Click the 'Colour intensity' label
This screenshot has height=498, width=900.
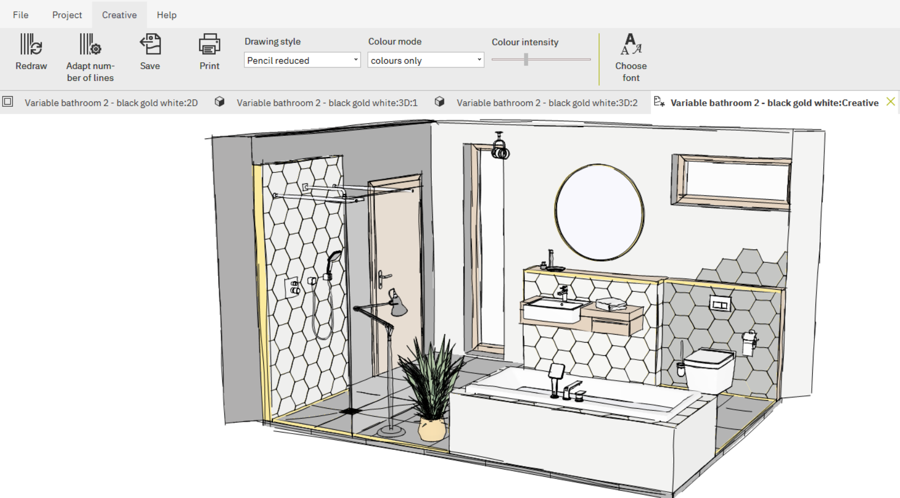tap(525, 42)
